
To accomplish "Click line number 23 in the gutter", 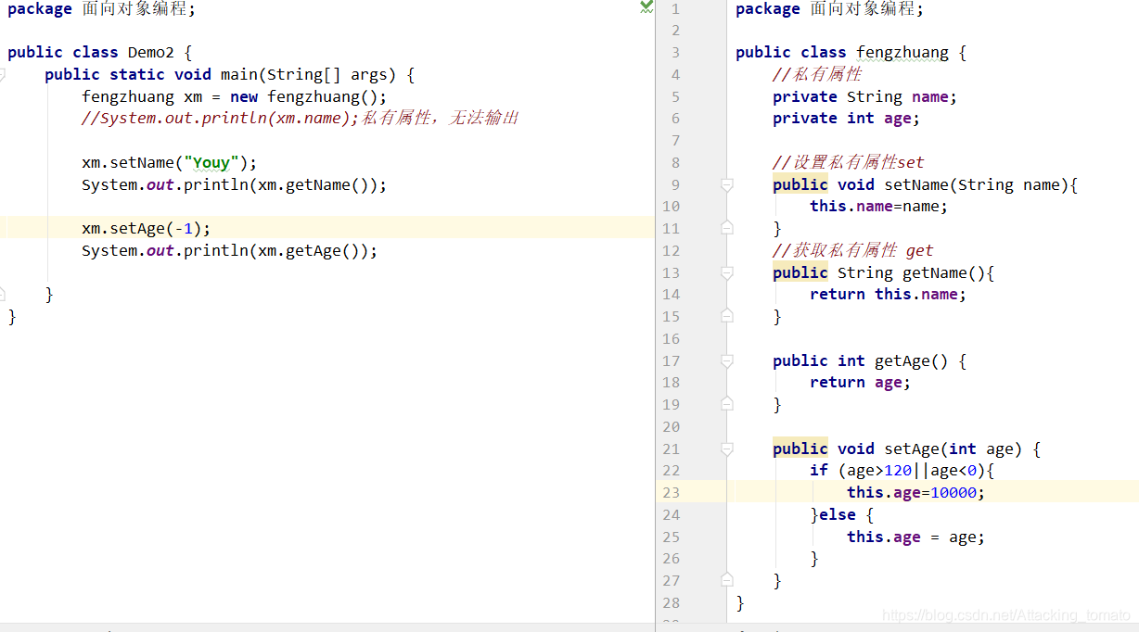I will coord(671,493).
